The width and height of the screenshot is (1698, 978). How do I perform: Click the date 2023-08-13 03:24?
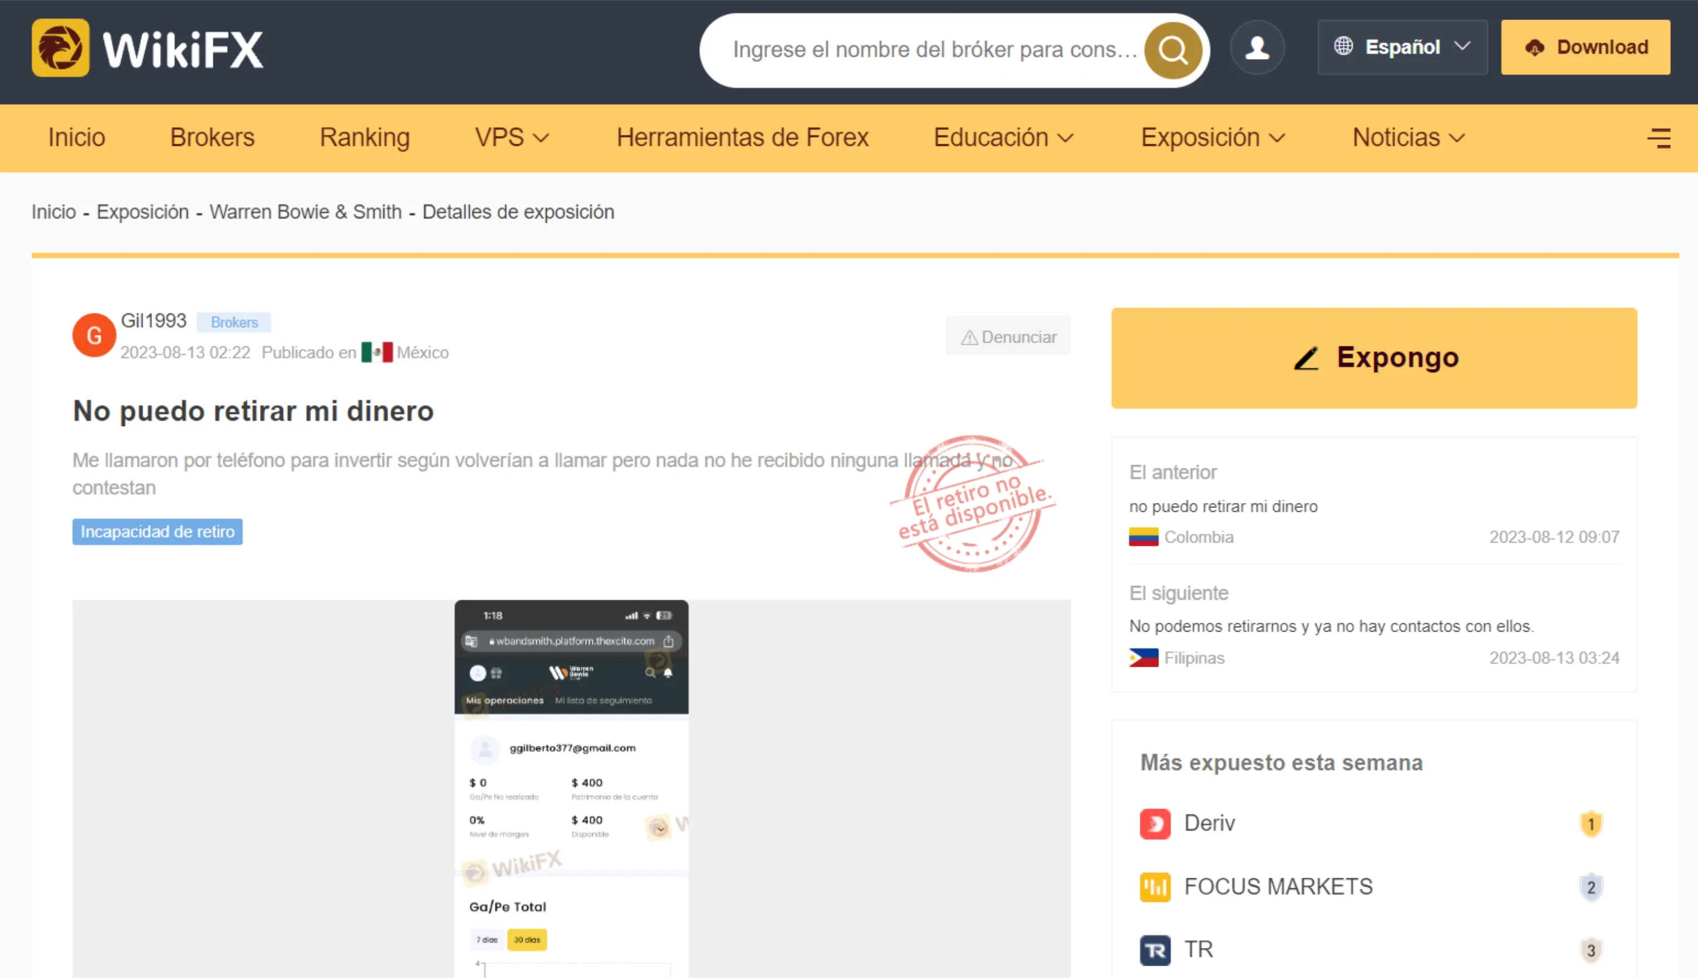(1554, 658)
